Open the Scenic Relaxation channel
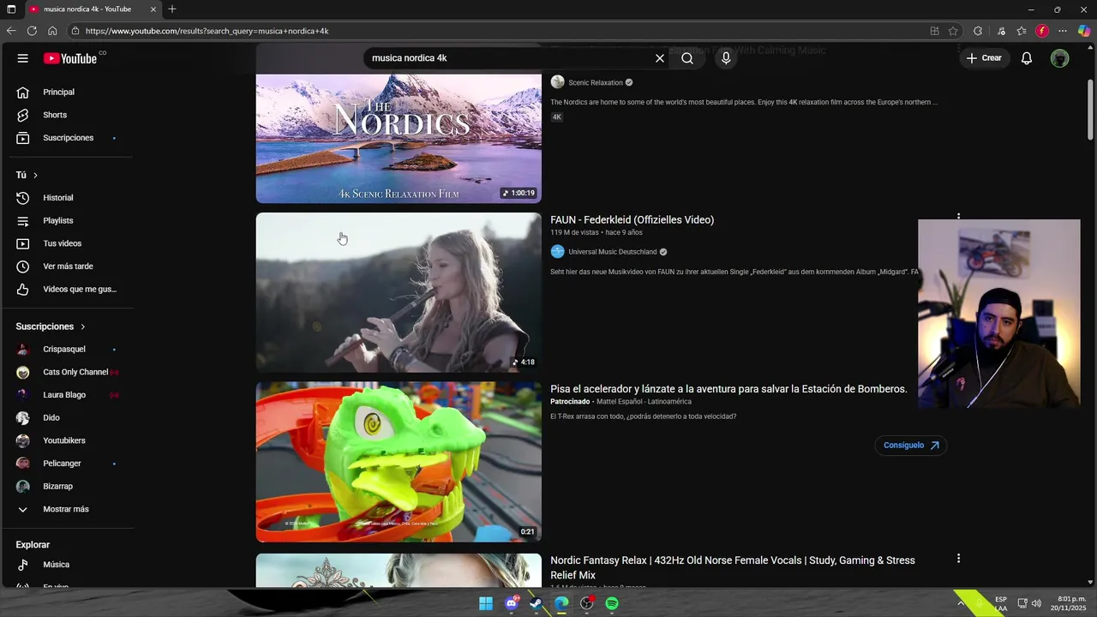 pyautogui.click(x=596, y=82)
